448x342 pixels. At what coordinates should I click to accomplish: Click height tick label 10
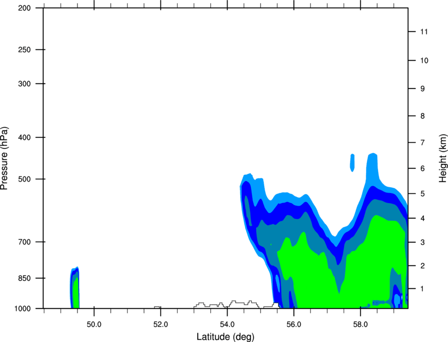point(424,61)
